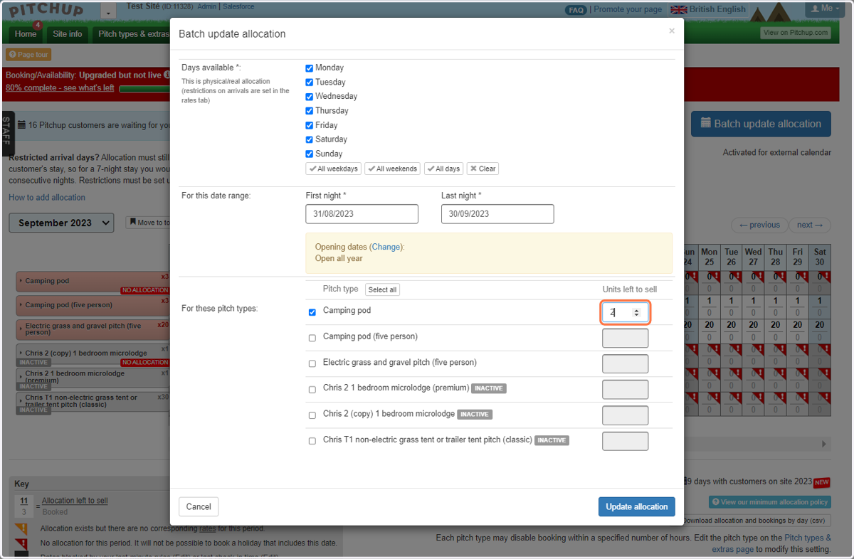Go to previous calendar period
Screen dimensions: 854x559
coord(759,225)
